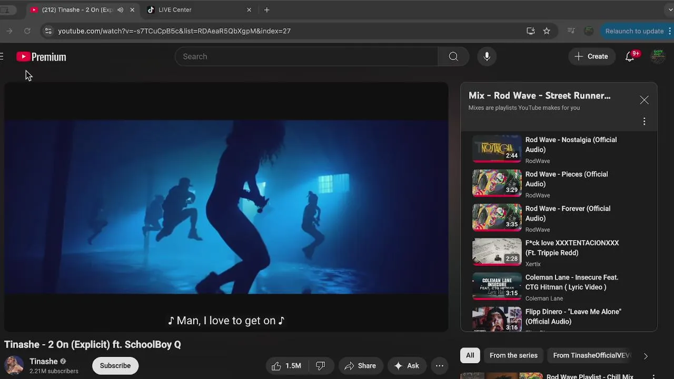Open account avatar menu
674x379 pixels.
(x=658, y=56)
